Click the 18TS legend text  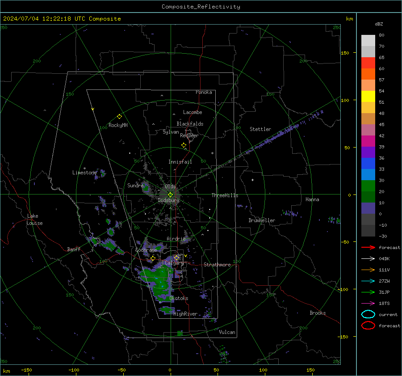point(384,304)
